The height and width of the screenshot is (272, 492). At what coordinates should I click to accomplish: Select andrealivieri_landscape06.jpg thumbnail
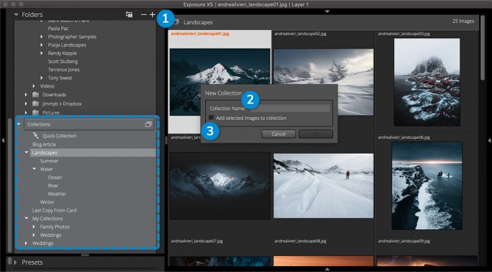pyautogui.click(x=427, y=186)
